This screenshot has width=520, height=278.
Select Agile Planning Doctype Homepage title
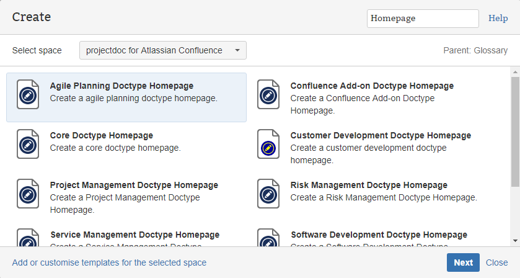(x=121, y=86)
